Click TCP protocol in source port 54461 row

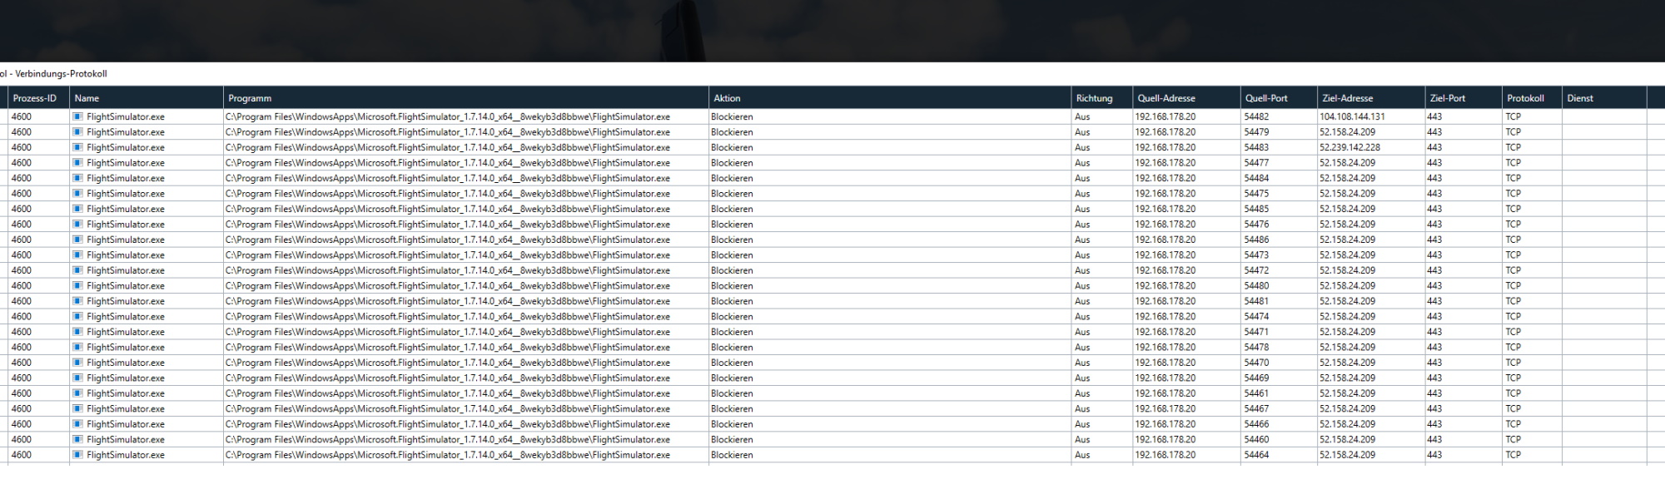coord(1513,393)
